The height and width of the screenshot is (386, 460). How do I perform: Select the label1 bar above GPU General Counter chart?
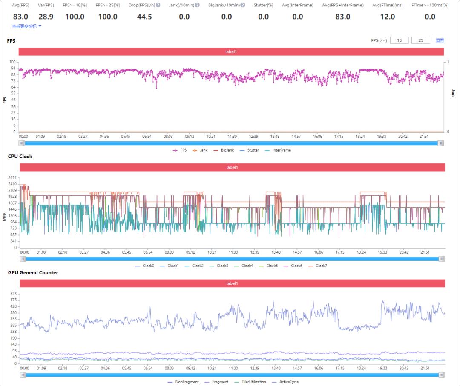pyautogui.click(x=233, y=283)
